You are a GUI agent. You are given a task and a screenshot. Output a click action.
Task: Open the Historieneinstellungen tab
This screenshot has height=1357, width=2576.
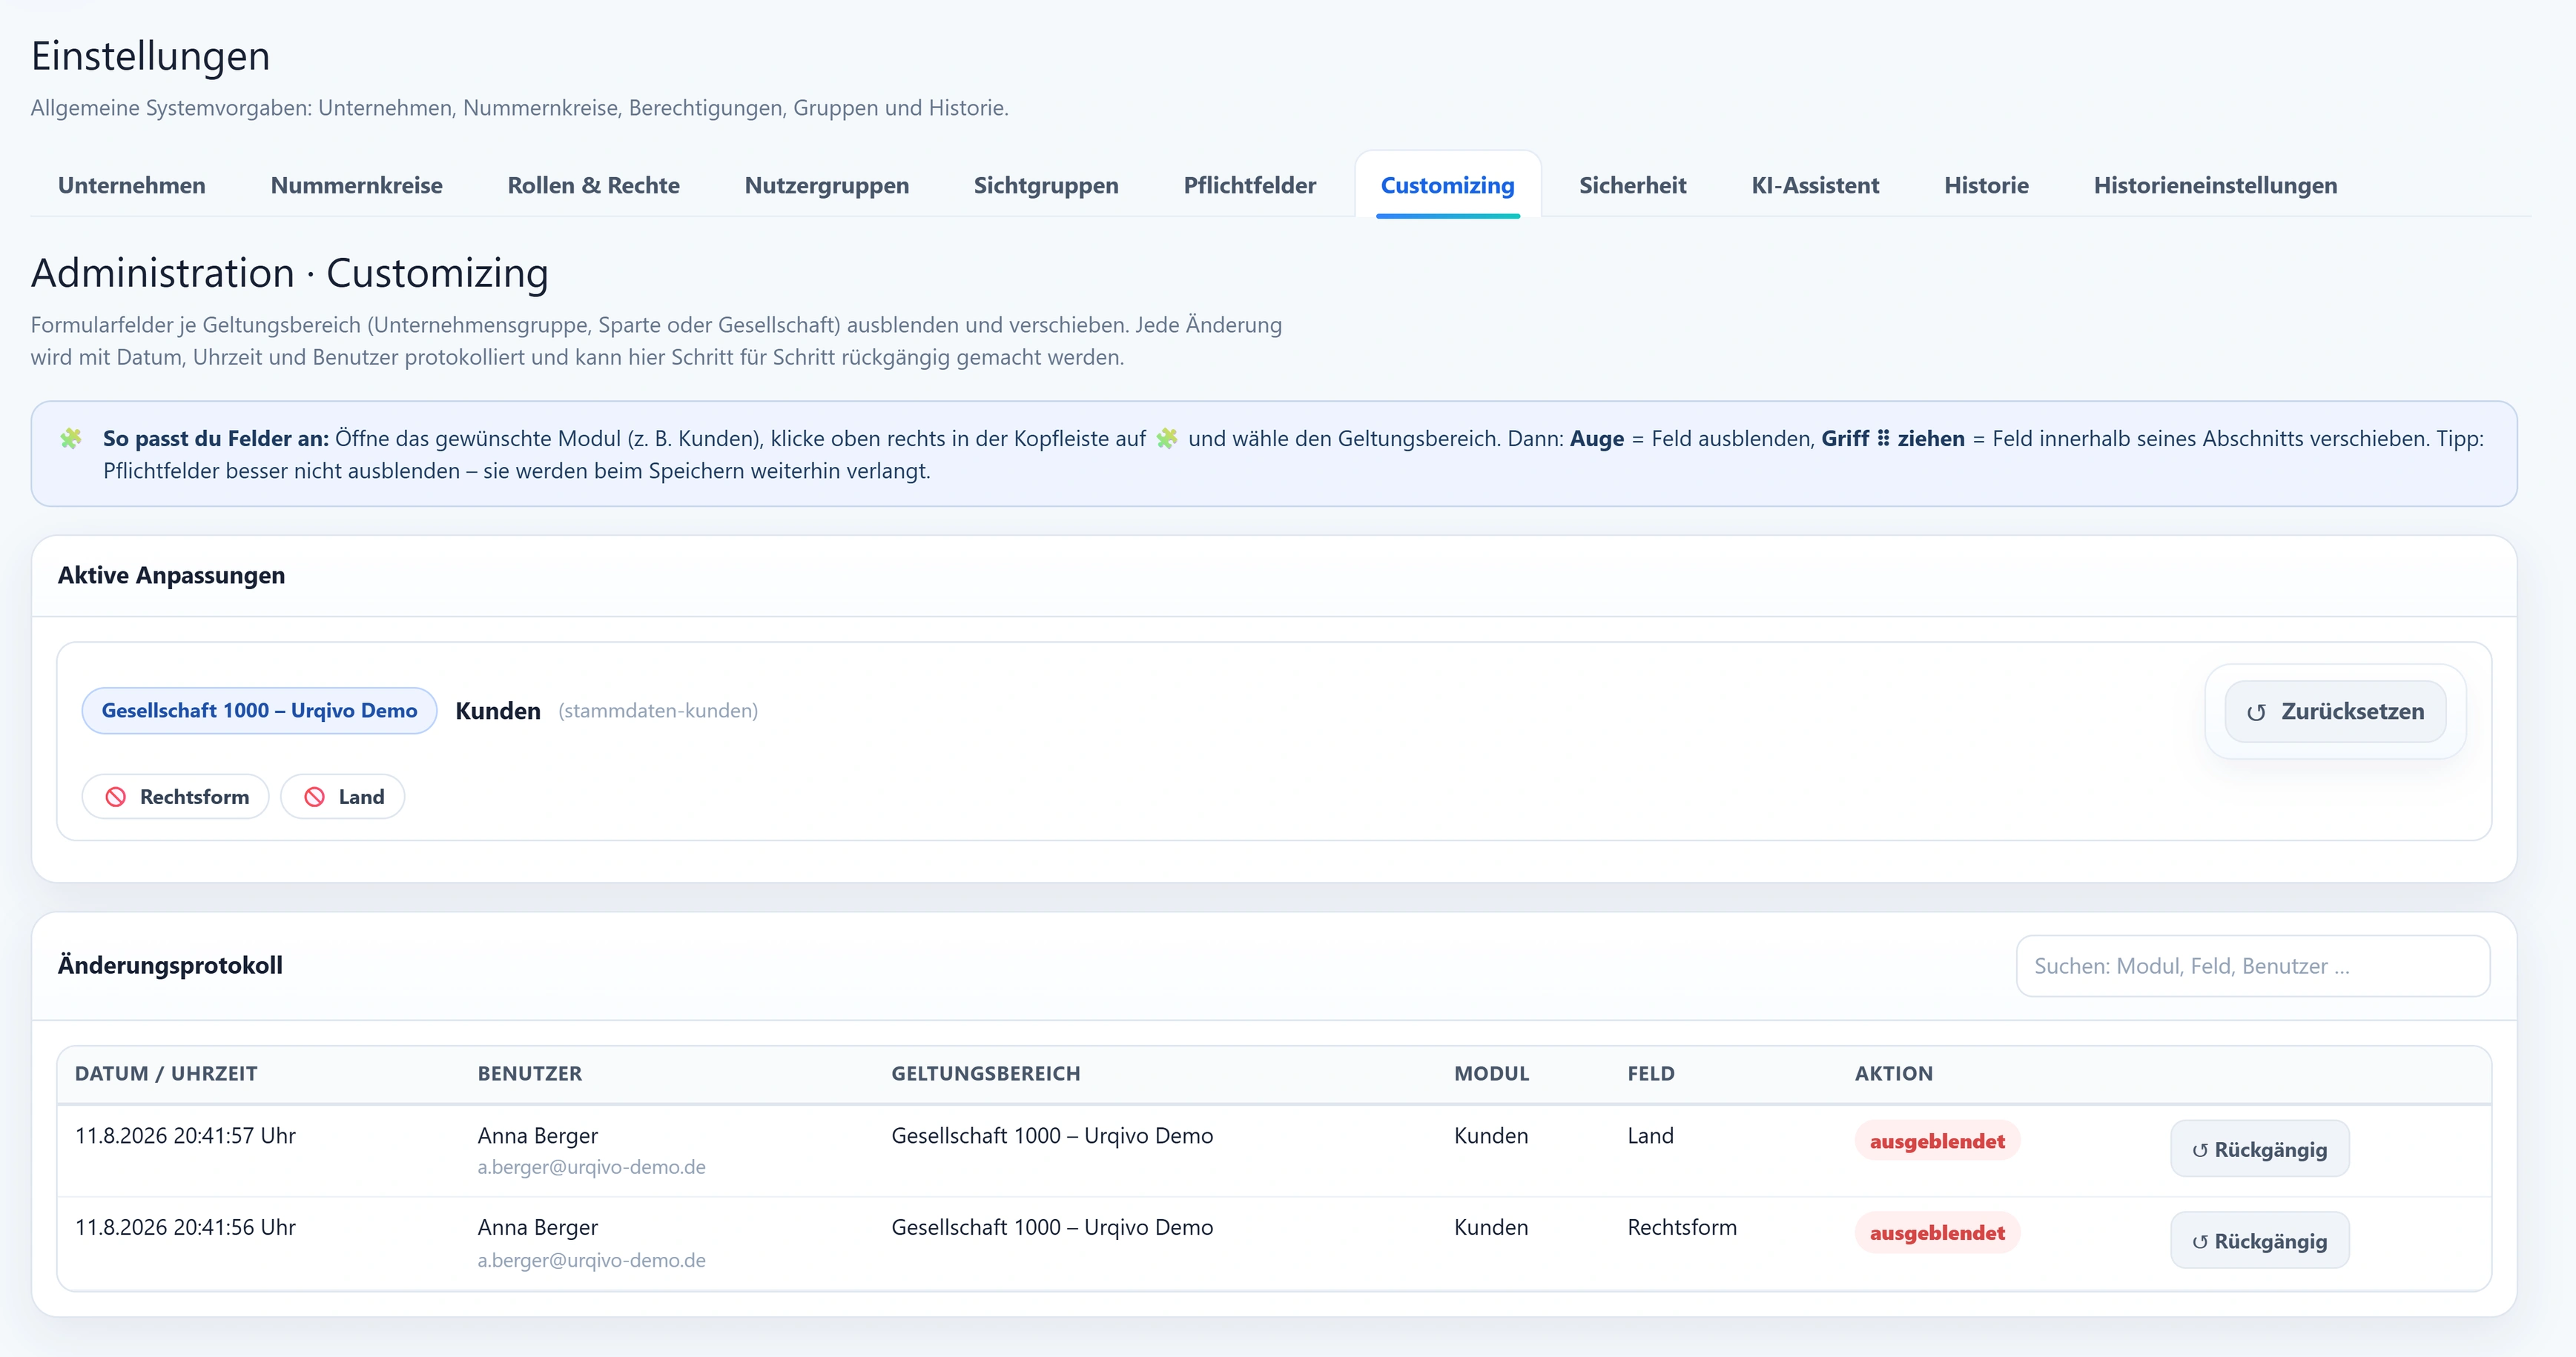2215,185
